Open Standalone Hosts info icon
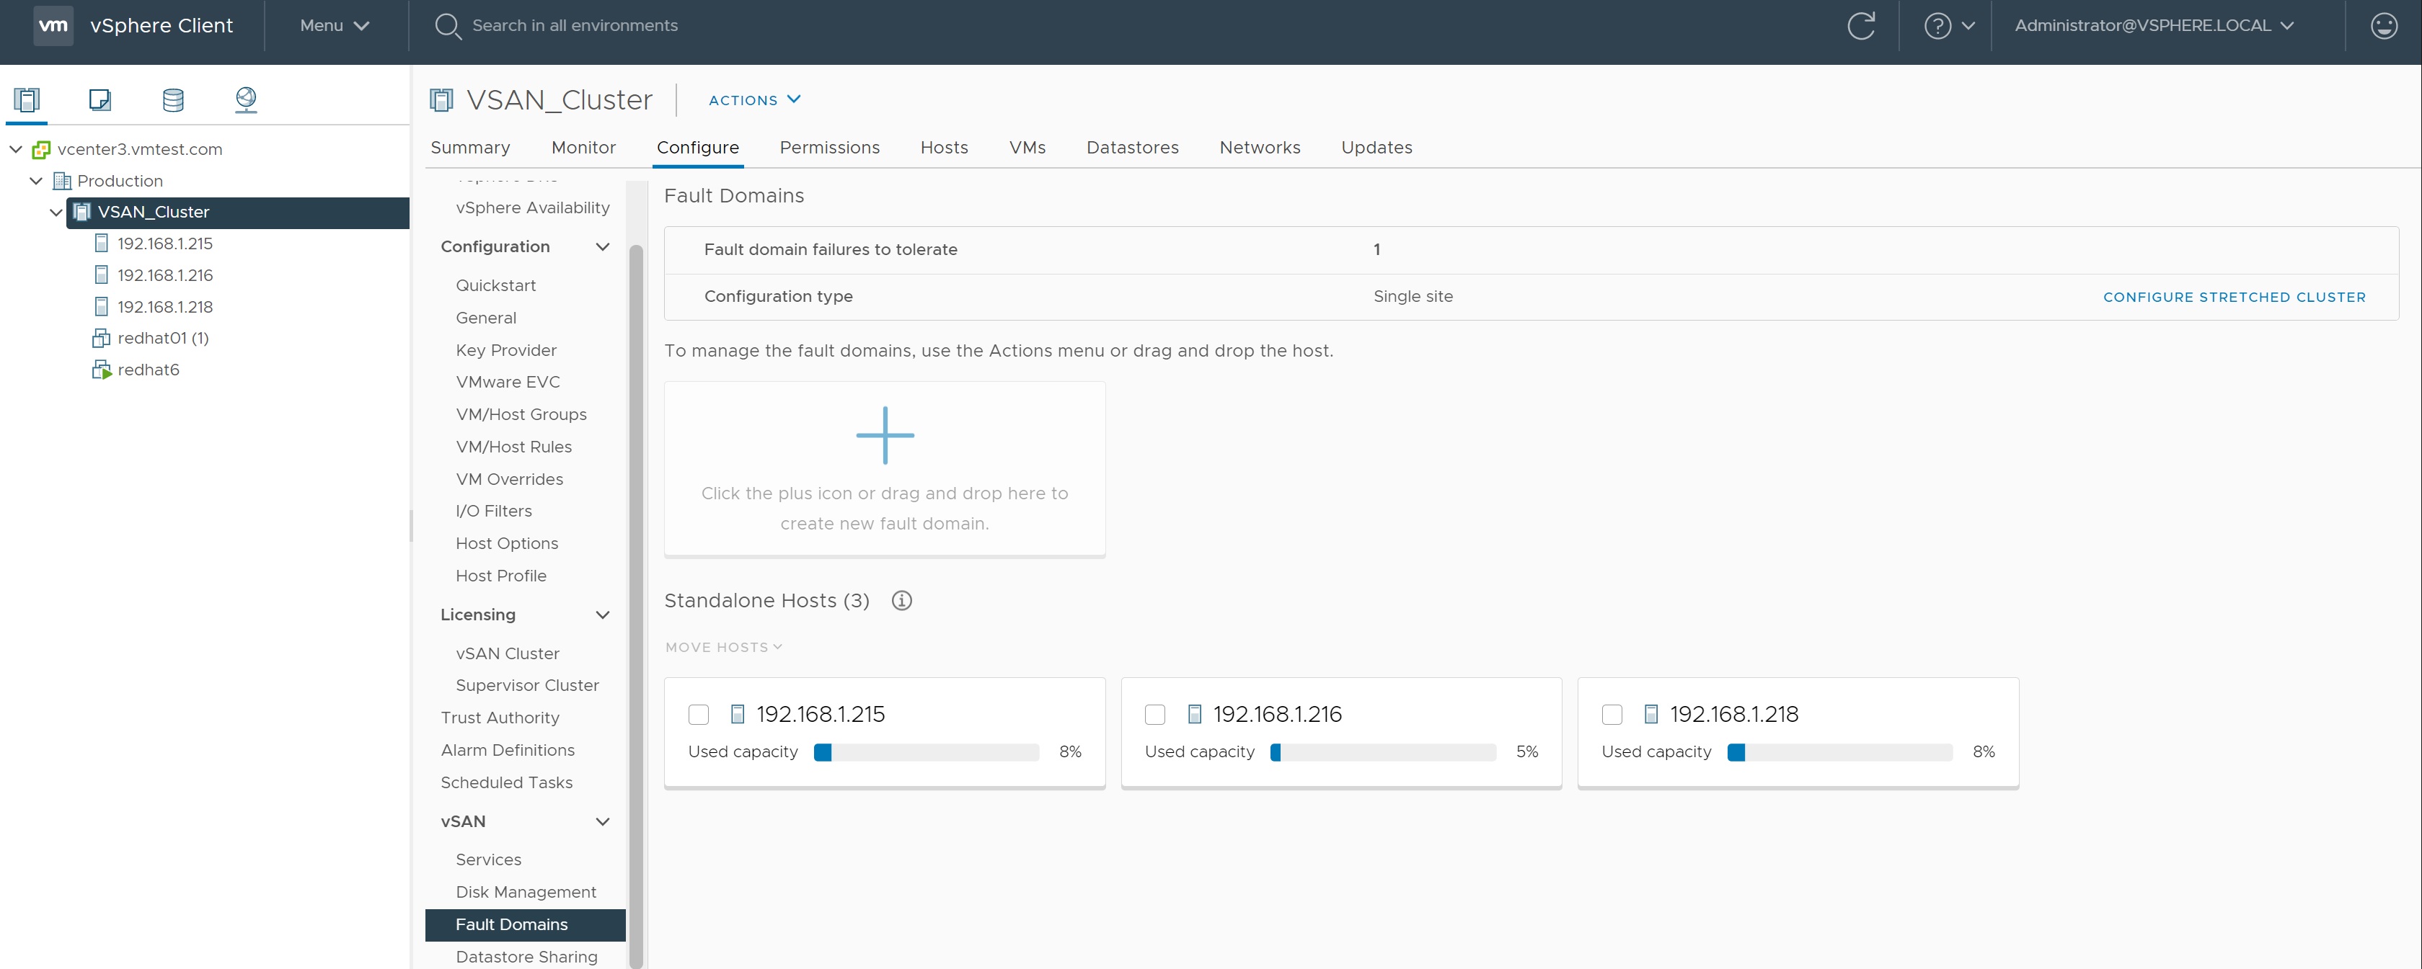 coord(901,601)
